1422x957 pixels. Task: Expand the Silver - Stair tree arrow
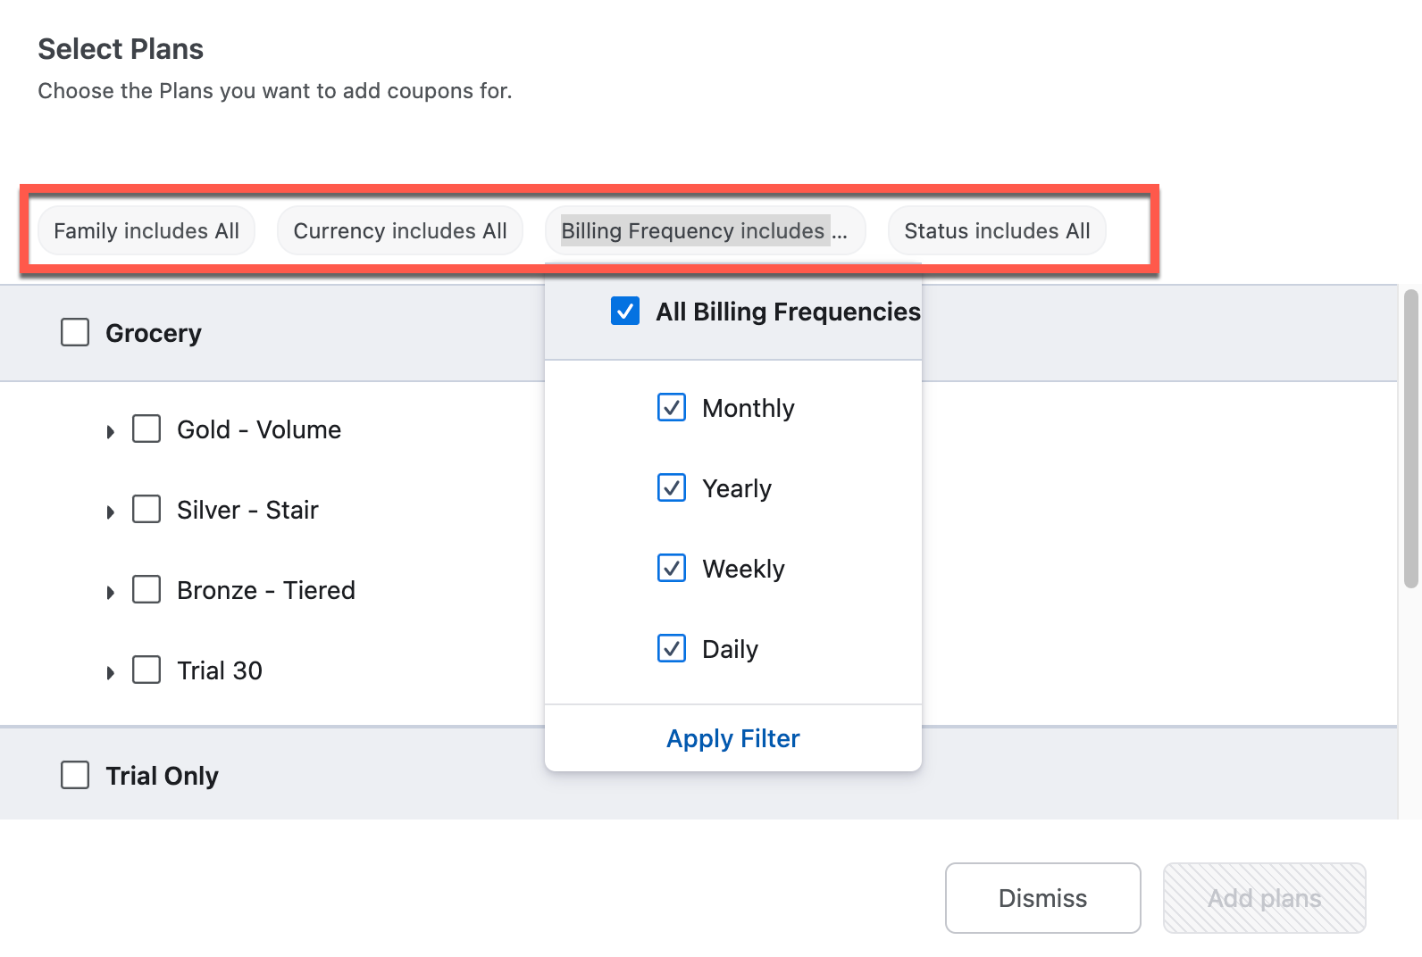click(x=111, y=512)
